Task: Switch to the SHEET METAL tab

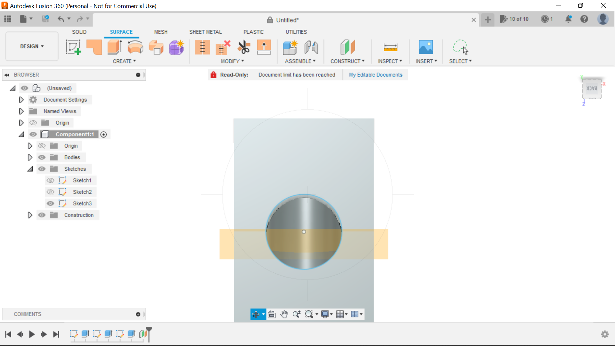Action: pyautogui.click(x=205, y=32)
